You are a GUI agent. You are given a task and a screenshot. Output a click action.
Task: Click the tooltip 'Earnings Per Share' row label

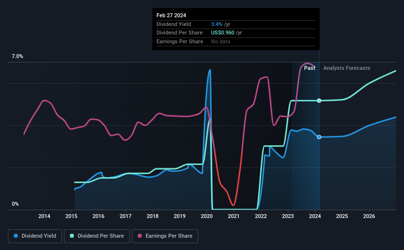(x=180, y=41)
